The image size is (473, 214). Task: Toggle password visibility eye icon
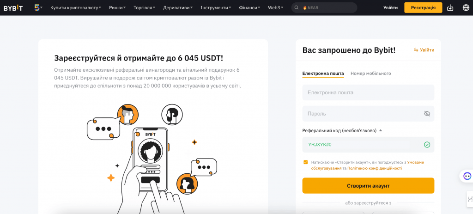[427, 114]
